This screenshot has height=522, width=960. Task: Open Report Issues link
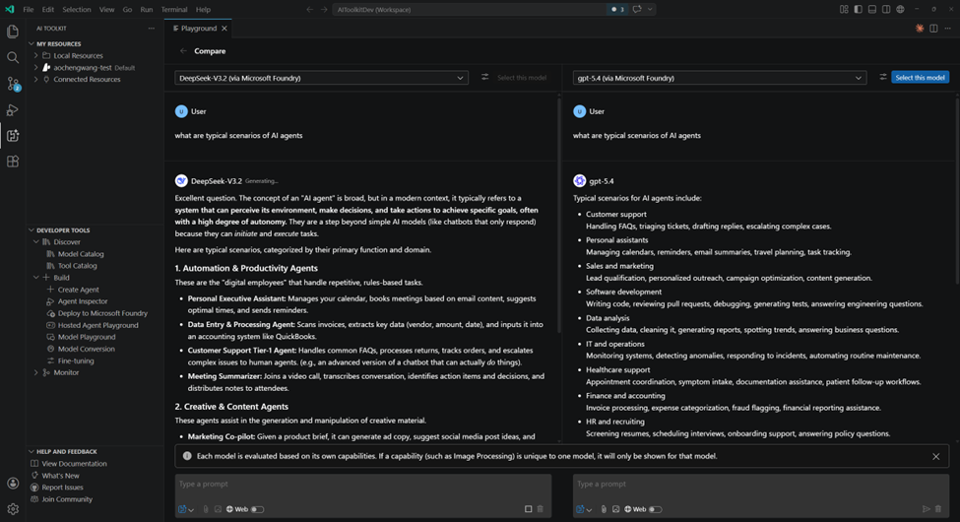point(62,488)
